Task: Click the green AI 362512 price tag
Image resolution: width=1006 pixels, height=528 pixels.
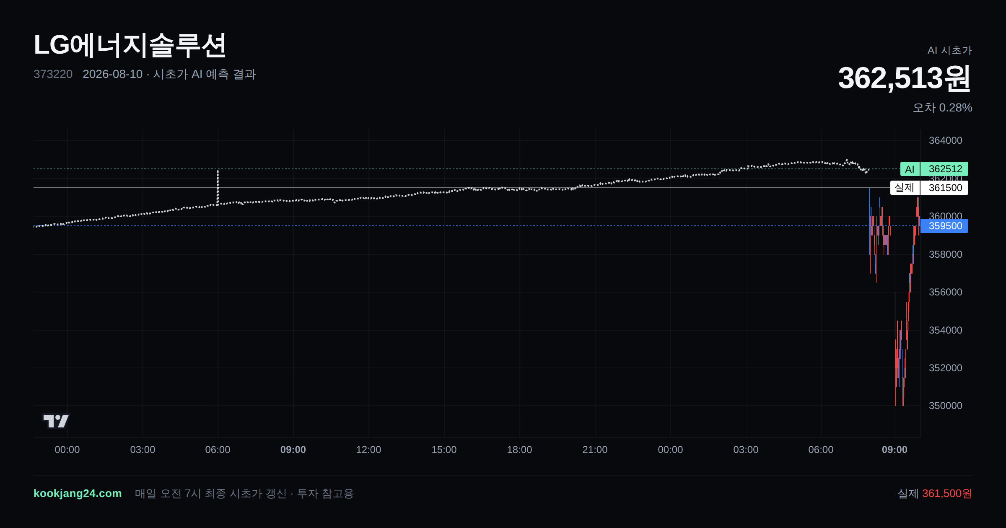Action: pyautogui.click(x=934, y=169)
